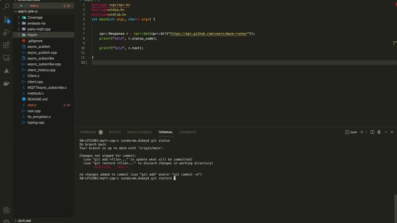Image resolution: width=397 pixels, height=223 pixels.
Task: Click the int main declaration line
Action: [x=123, y=19]
